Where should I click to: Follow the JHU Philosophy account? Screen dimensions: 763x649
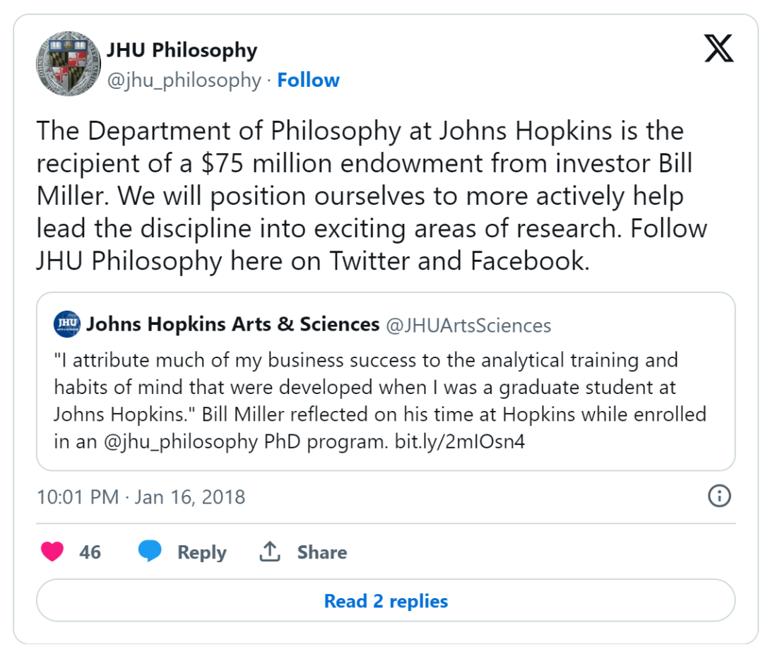(308, 81)
